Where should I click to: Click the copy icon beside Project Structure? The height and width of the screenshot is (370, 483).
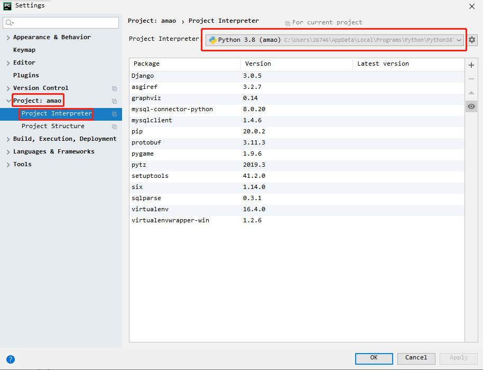tap(114, 127)
